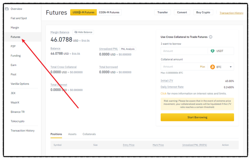Open Tokocrypto in the sidebar
251x160 pixels.
[18, 121]
